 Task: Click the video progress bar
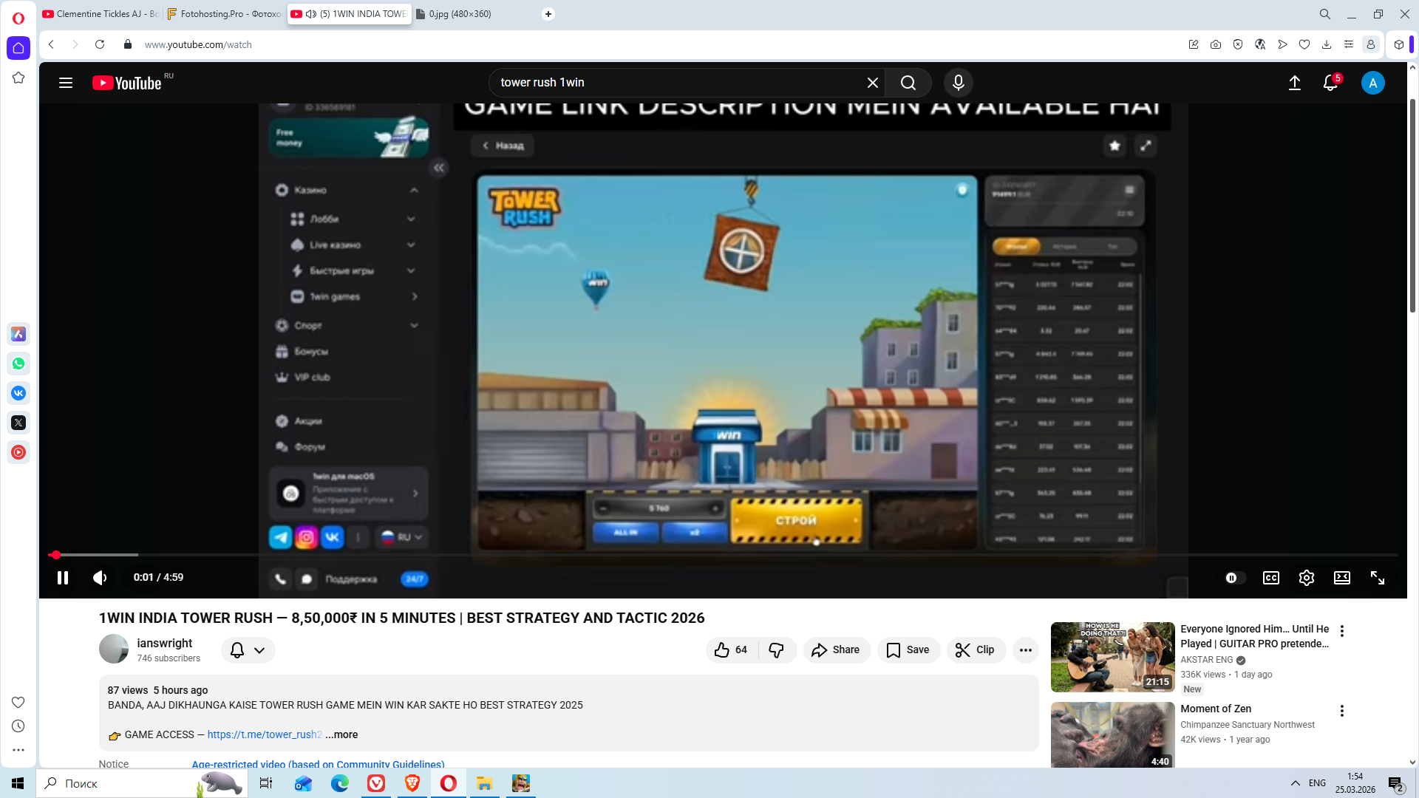(x=665, y=554)
